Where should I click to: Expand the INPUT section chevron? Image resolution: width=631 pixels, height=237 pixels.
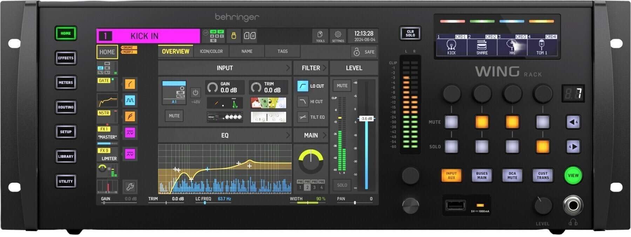click(288, 68)
